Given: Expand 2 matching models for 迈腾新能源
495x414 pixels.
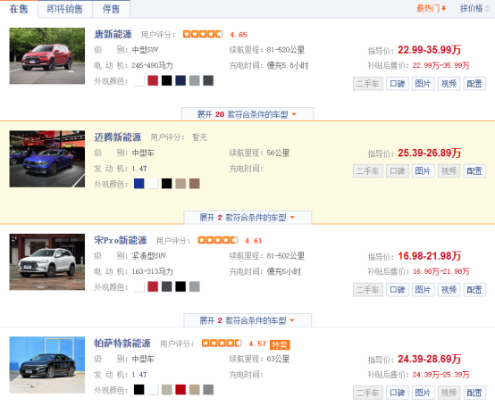Looking at the screenshot, I should (x=247, y=217).
